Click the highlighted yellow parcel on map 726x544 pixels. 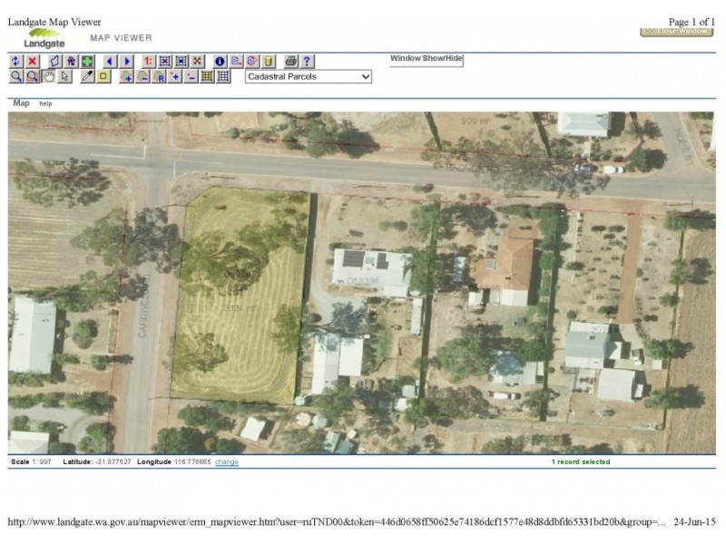pyautogui.click(x=240, y=299)
